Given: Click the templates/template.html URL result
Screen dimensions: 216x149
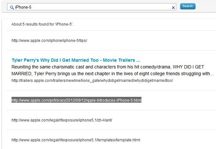Looking at the screenshot, I should [76, 140].
